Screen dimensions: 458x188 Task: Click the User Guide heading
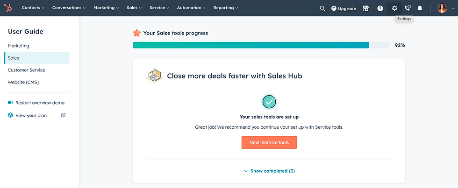(x=25, y=31)
